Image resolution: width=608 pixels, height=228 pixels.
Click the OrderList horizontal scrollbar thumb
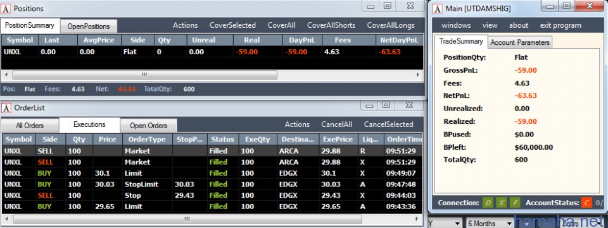[187, 219]
